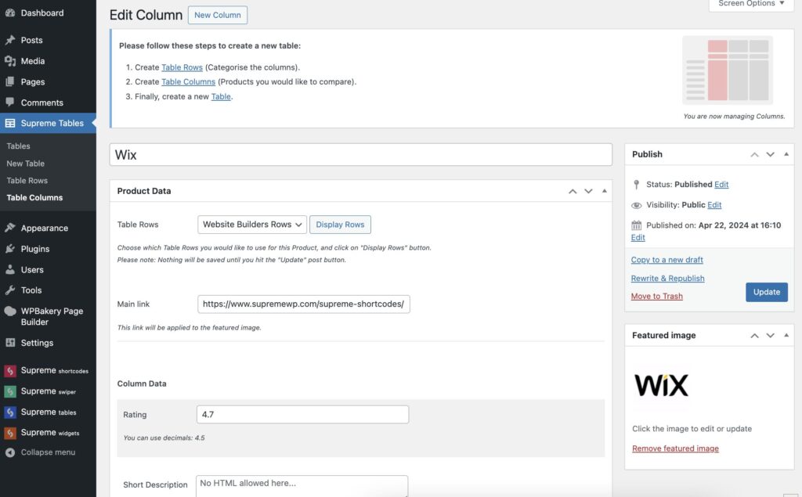Click the Tools wrench icon

pos(9,290)
